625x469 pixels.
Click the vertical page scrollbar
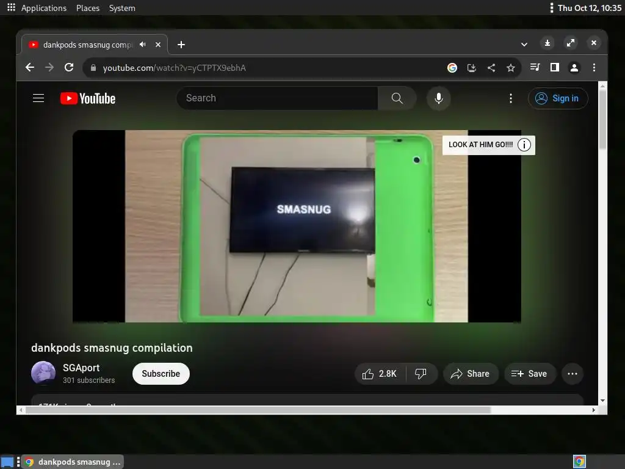(x=602, y=120)
